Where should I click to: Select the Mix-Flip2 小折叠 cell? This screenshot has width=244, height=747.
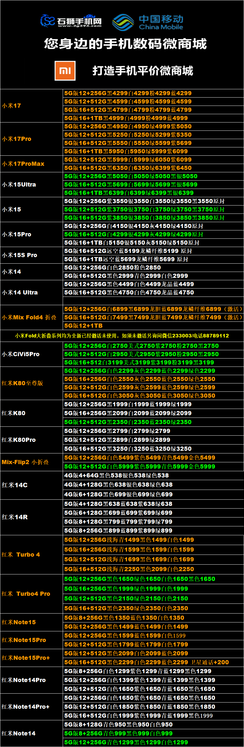25,462
